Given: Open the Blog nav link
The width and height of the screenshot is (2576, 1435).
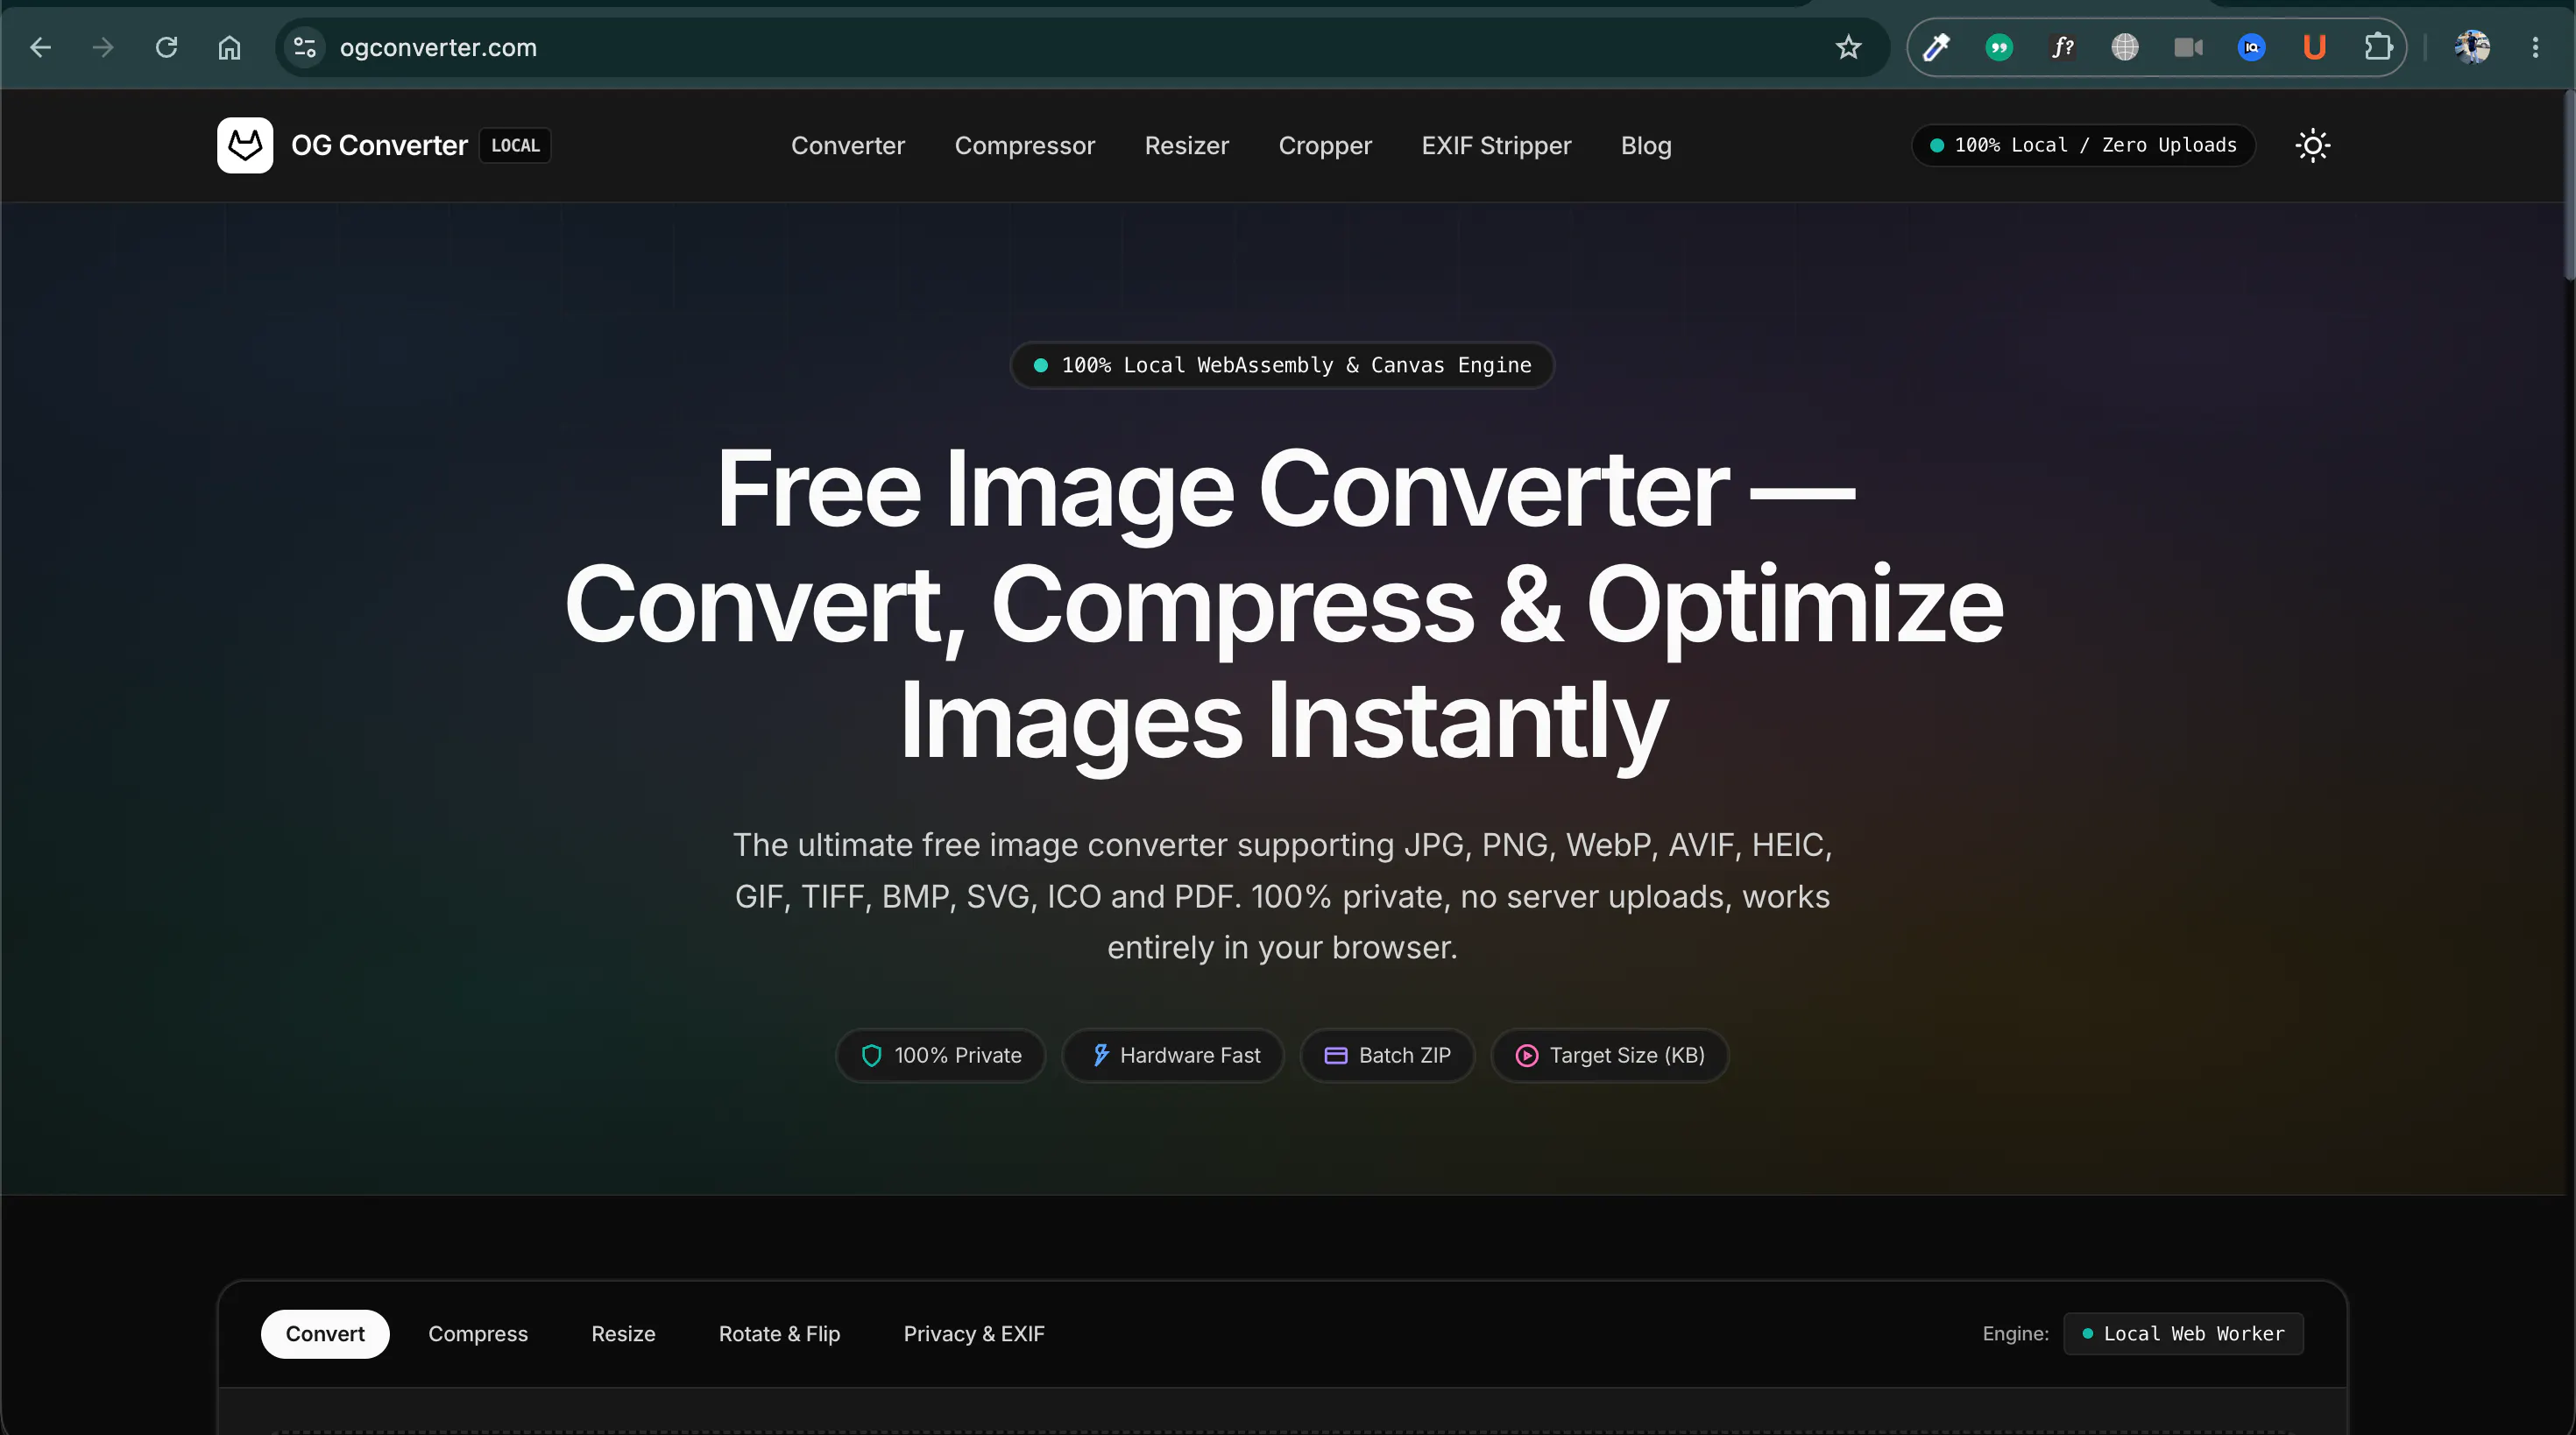Looking at the screenshot, I should [x=1646, y=145].
